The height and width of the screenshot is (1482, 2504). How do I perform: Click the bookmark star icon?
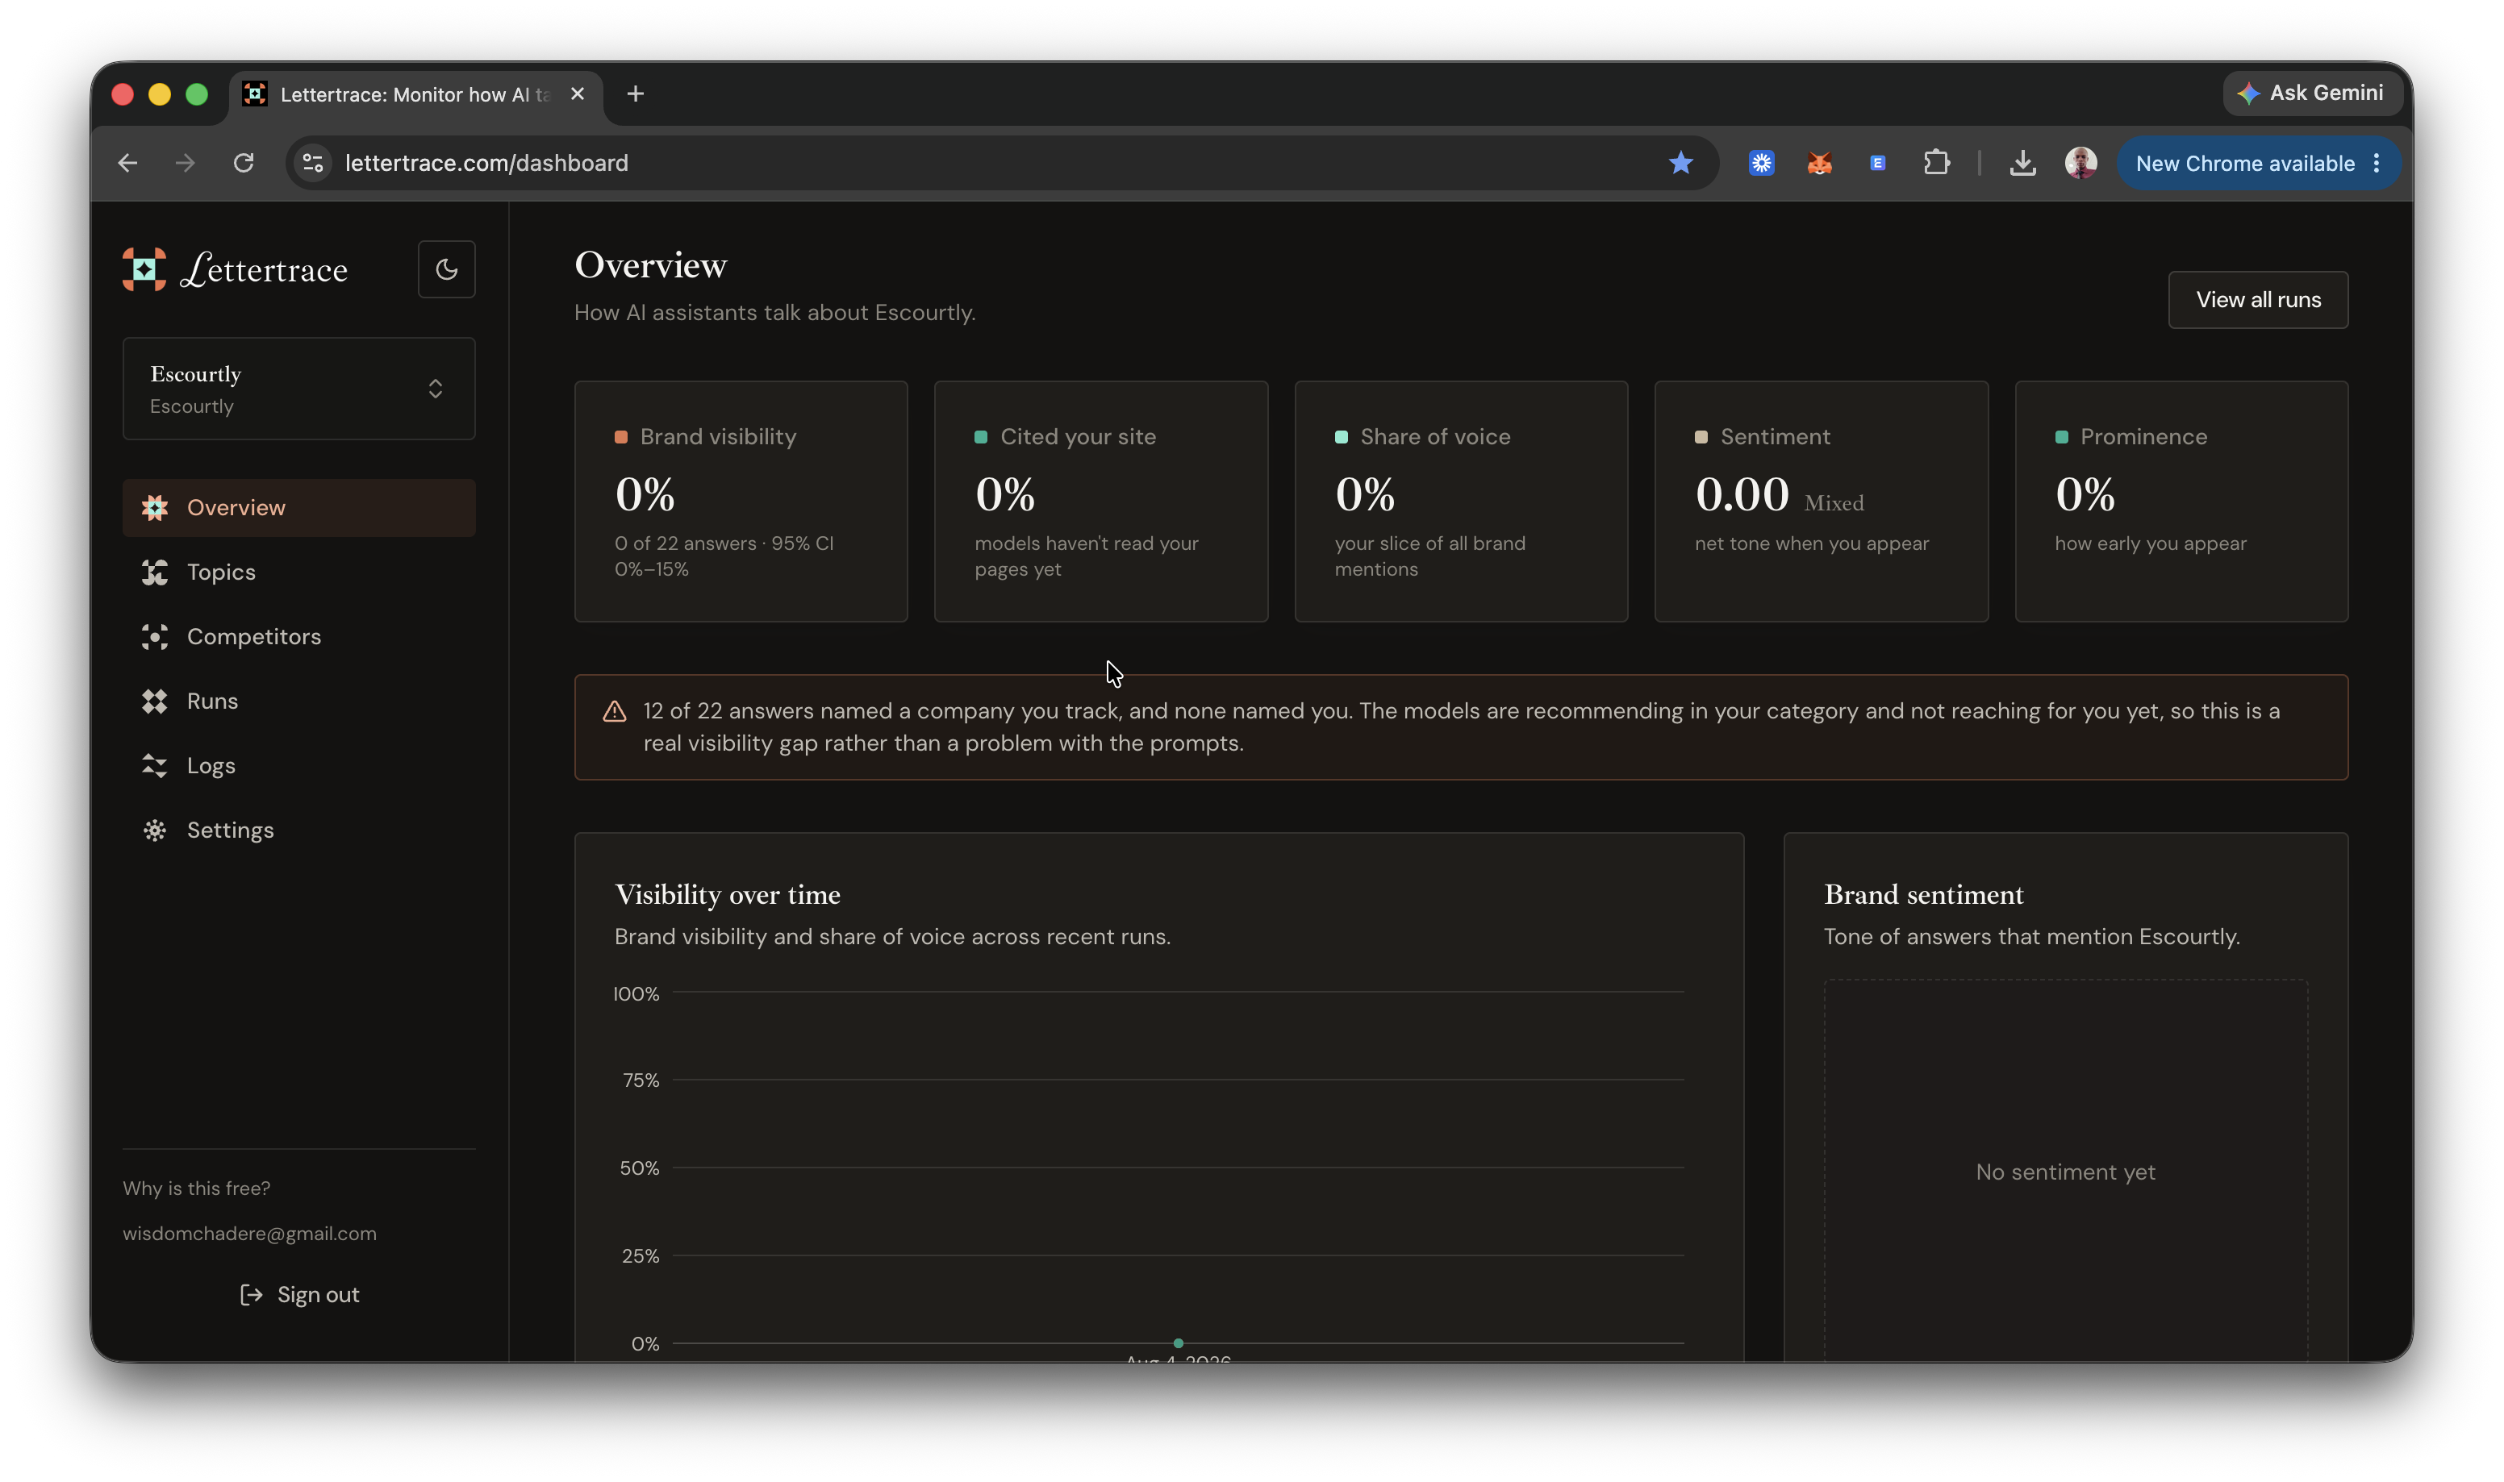point(1681,163)
